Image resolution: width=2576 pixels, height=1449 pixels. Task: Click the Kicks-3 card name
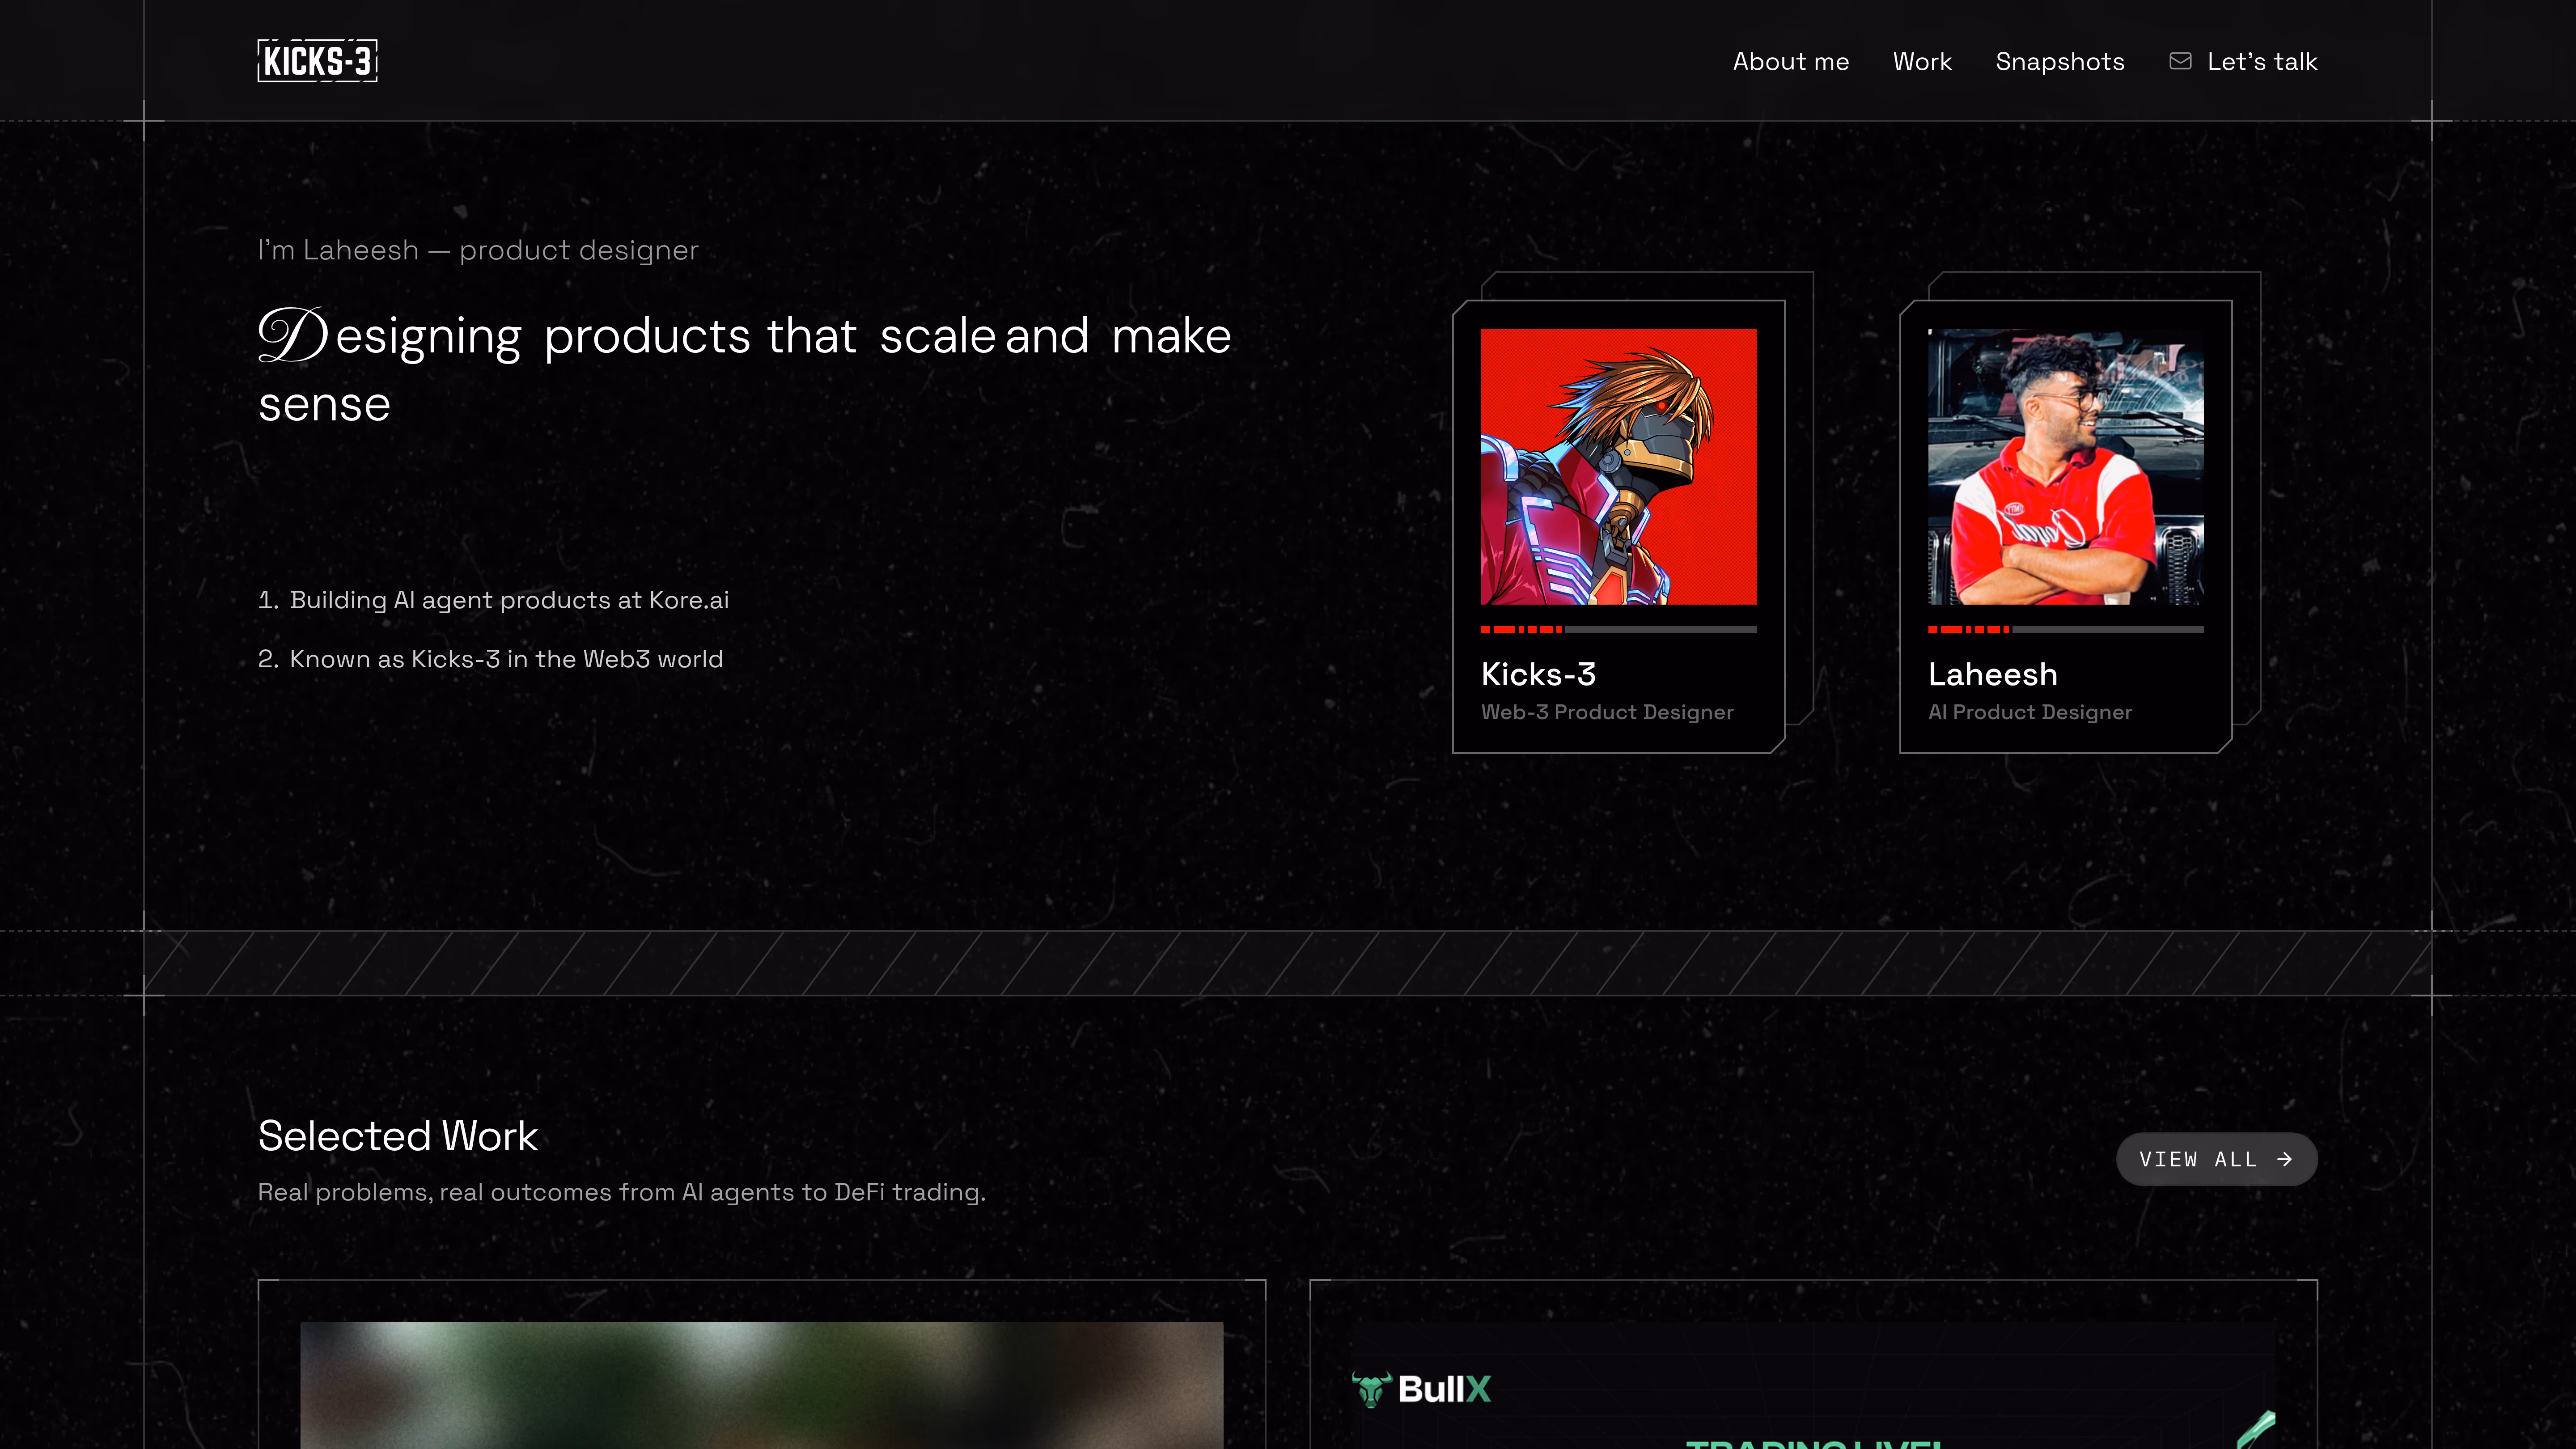(x=1538, y=675)
